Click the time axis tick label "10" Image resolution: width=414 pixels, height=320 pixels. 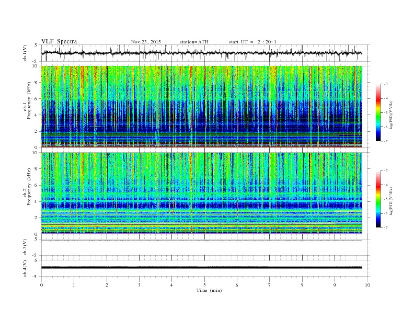pyautogui.click(x=367, y=285)
